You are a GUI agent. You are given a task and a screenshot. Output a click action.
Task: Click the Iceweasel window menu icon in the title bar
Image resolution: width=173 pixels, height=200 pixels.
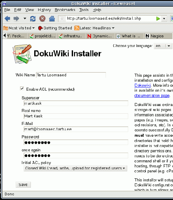pyautogui.click(x=4, y=3)
